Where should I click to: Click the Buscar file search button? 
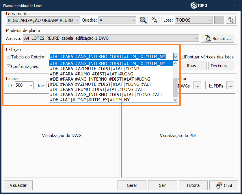click(x=218, y=38)
